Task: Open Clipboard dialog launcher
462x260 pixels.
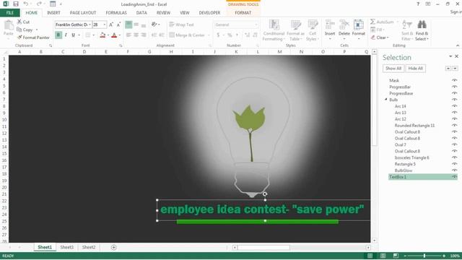Action: pos(51,45)
